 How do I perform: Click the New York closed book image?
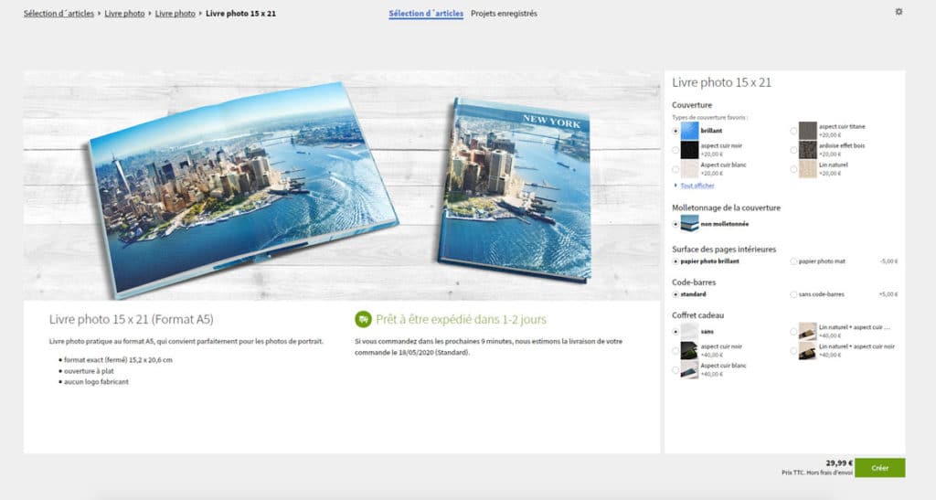point(516,189)
